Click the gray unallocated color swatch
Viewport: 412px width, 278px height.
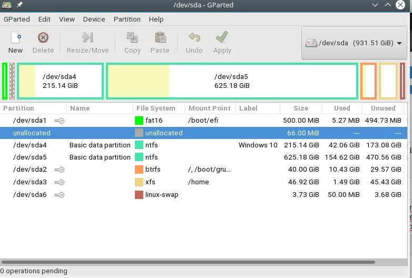point(139,133)
